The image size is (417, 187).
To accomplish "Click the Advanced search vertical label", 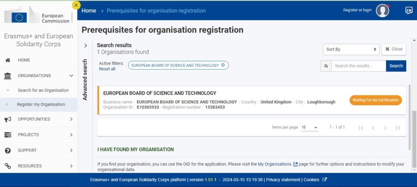I will click(x=85, y=80).
